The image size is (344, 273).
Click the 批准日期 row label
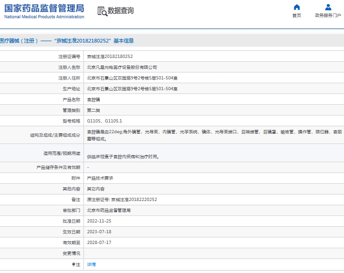click(72, 221)
